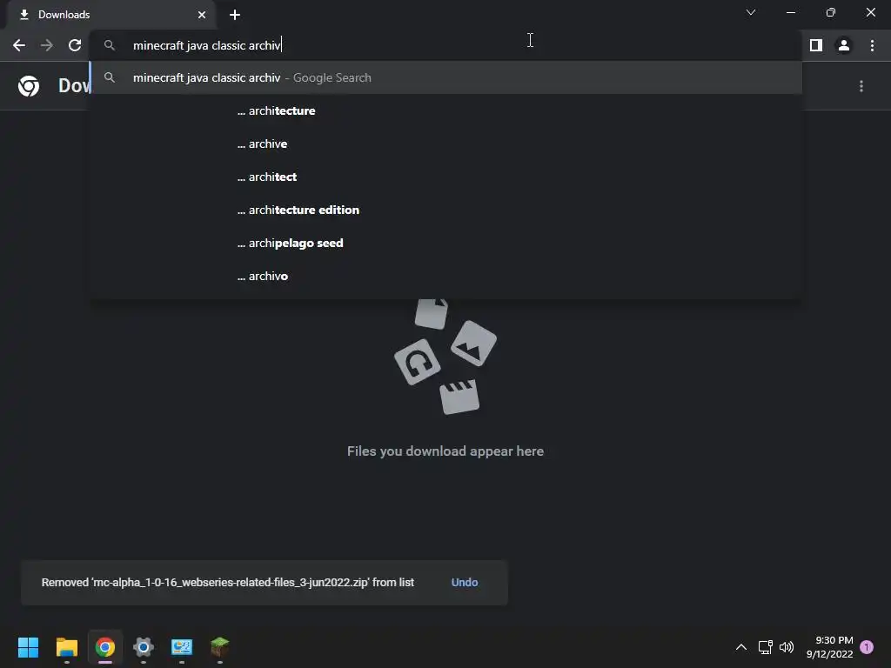The width and height of the screenshot is (891, 668).
Task: Open Downloads page three-dot more actions menu
Action: 861,86
